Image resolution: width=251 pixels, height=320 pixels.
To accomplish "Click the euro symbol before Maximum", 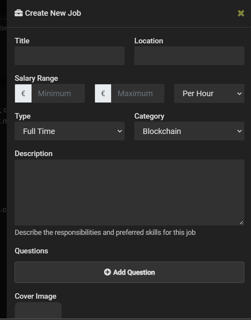I will click(103, 93).
